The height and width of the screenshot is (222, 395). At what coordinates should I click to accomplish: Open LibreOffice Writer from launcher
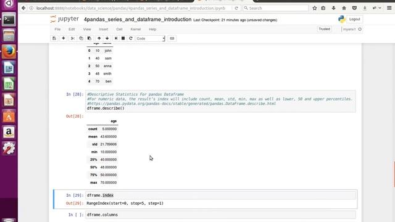pos(9,68)
